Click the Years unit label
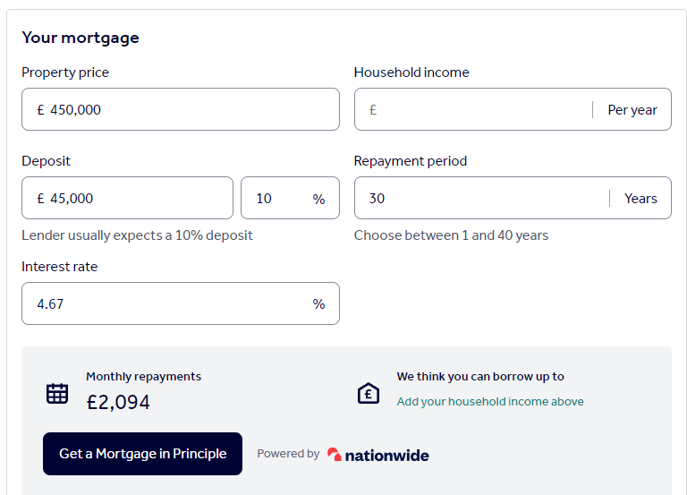Image resolution: width=687 pixels, height=495 pixels. pyautogui.click(x=640, y=199)
